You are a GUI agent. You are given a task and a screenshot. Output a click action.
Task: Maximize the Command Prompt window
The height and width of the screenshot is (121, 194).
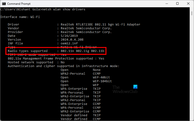[x=177, y=4]
